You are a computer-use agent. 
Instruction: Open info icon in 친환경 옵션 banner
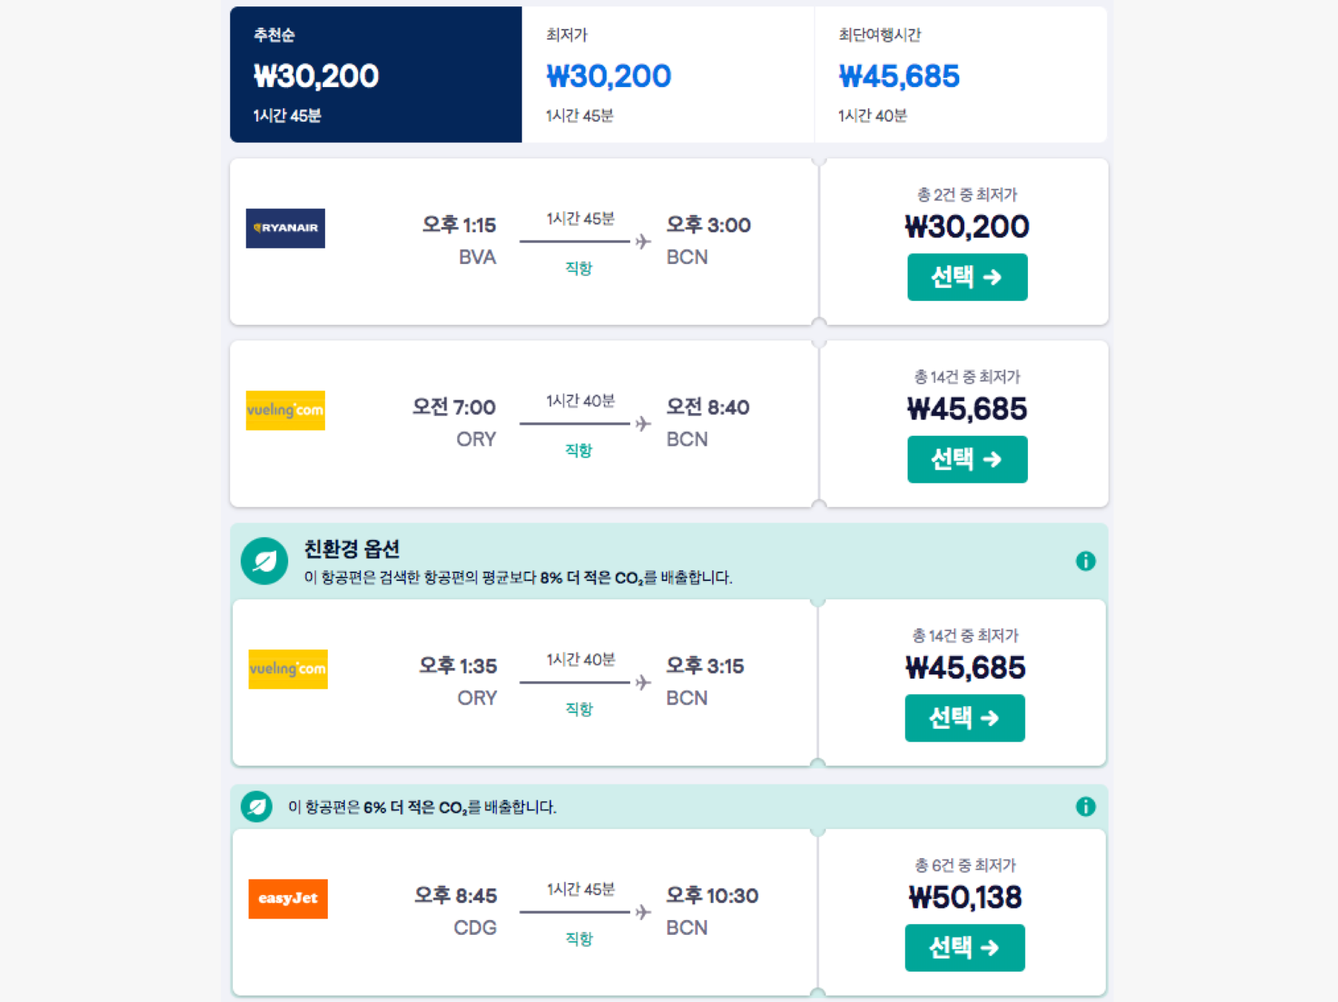pyautogui.click(x=1085, y=561)
